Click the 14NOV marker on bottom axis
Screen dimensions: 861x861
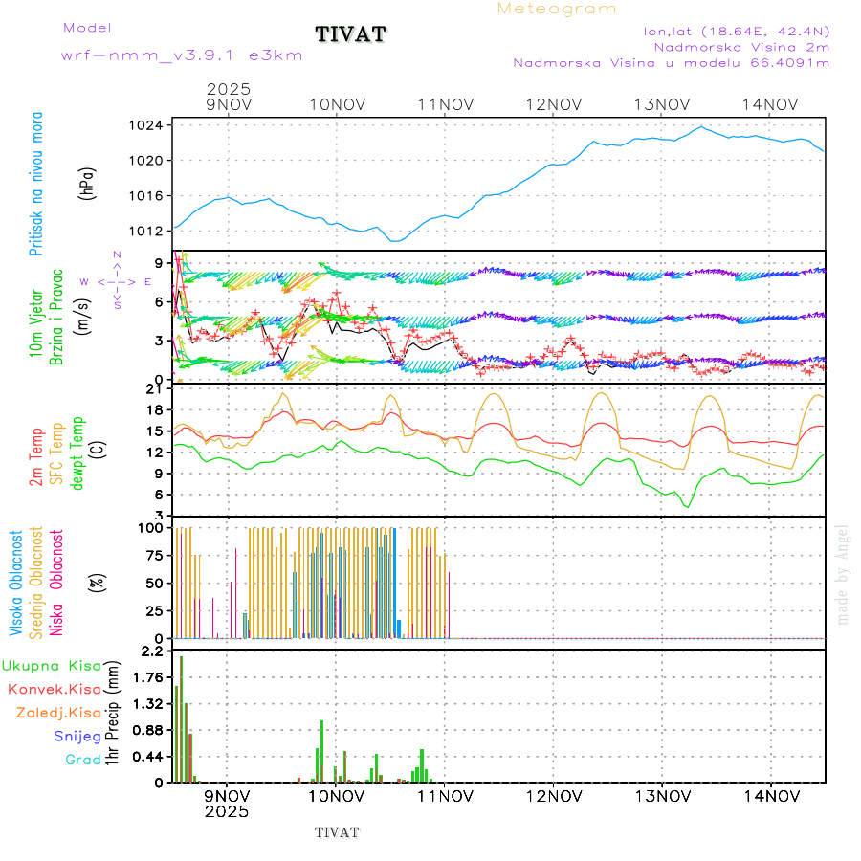(771, 795)
